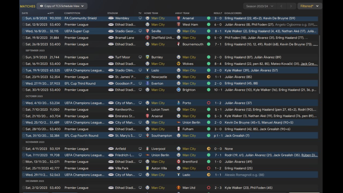The image size is (343, 193).
Task: Open the Brighton team link
Action: 189,90
